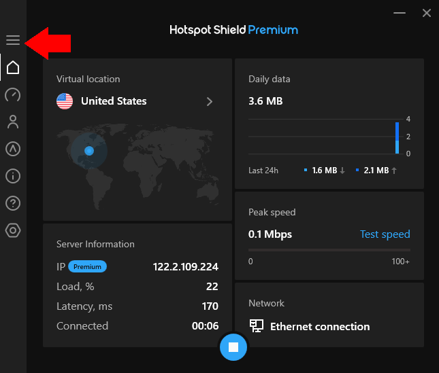
Task: Click the server IP address 122.2.109.224
Action: pyautogui.click(x=186, y=267)
